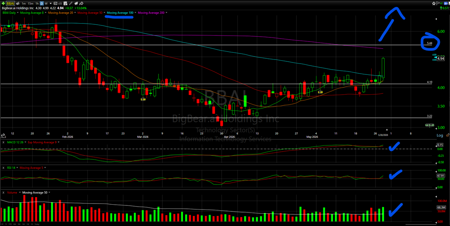Select the 1m timeframe
Viewport: 450px width, 226px height.
pos(24,3)
